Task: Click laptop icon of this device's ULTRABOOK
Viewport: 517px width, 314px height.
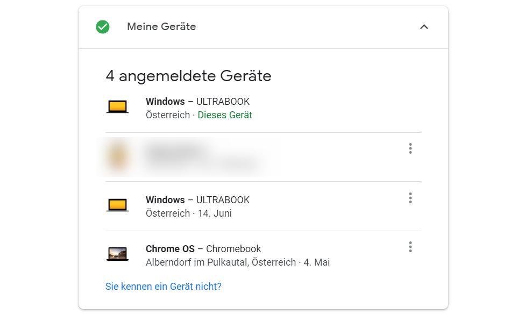Action: (117, 106)
